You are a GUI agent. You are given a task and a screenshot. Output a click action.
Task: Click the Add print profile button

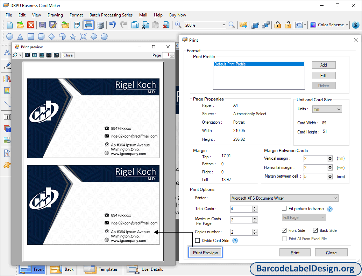[x=324, y=65]
